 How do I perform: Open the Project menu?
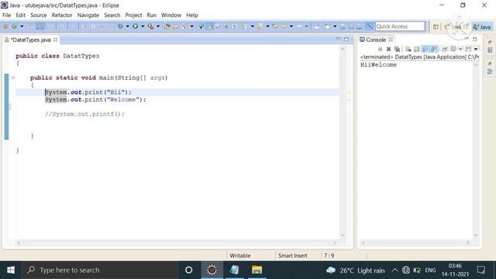[133, 15]
